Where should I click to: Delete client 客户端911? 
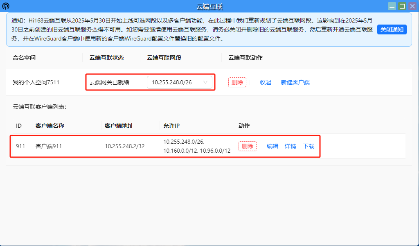pos(248,146)
